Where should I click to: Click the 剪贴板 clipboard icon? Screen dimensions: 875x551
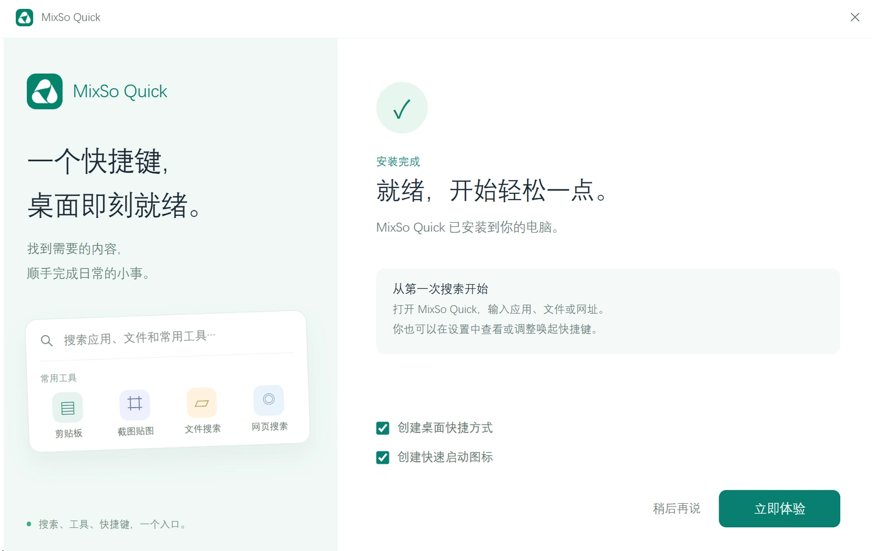click(x=68, y=408)
